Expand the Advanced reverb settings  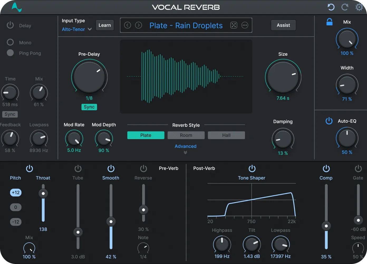tap(186, 149)
